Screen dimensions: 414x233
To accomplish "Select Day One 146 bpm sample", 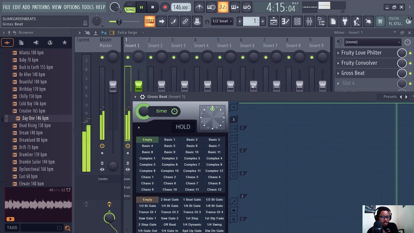I will tap(36, 118).
